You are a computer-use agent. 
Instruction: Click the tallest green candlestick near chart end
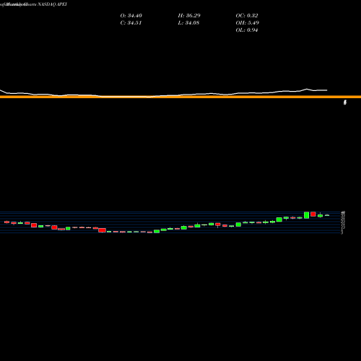coord(307,215)
